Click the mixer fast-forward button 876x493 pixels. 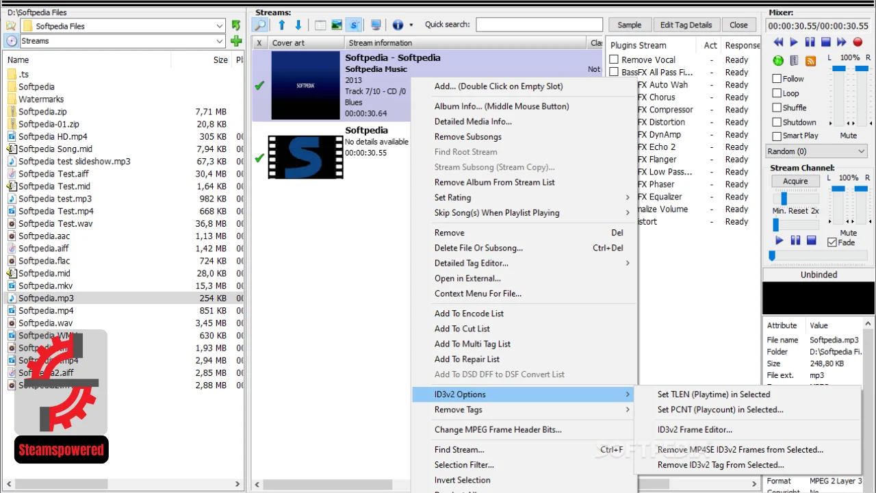841,42
